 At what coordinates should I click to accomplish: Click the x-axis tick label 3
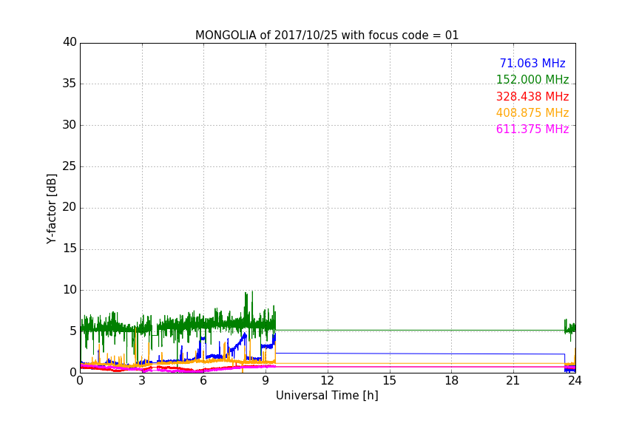coord(142,381)
